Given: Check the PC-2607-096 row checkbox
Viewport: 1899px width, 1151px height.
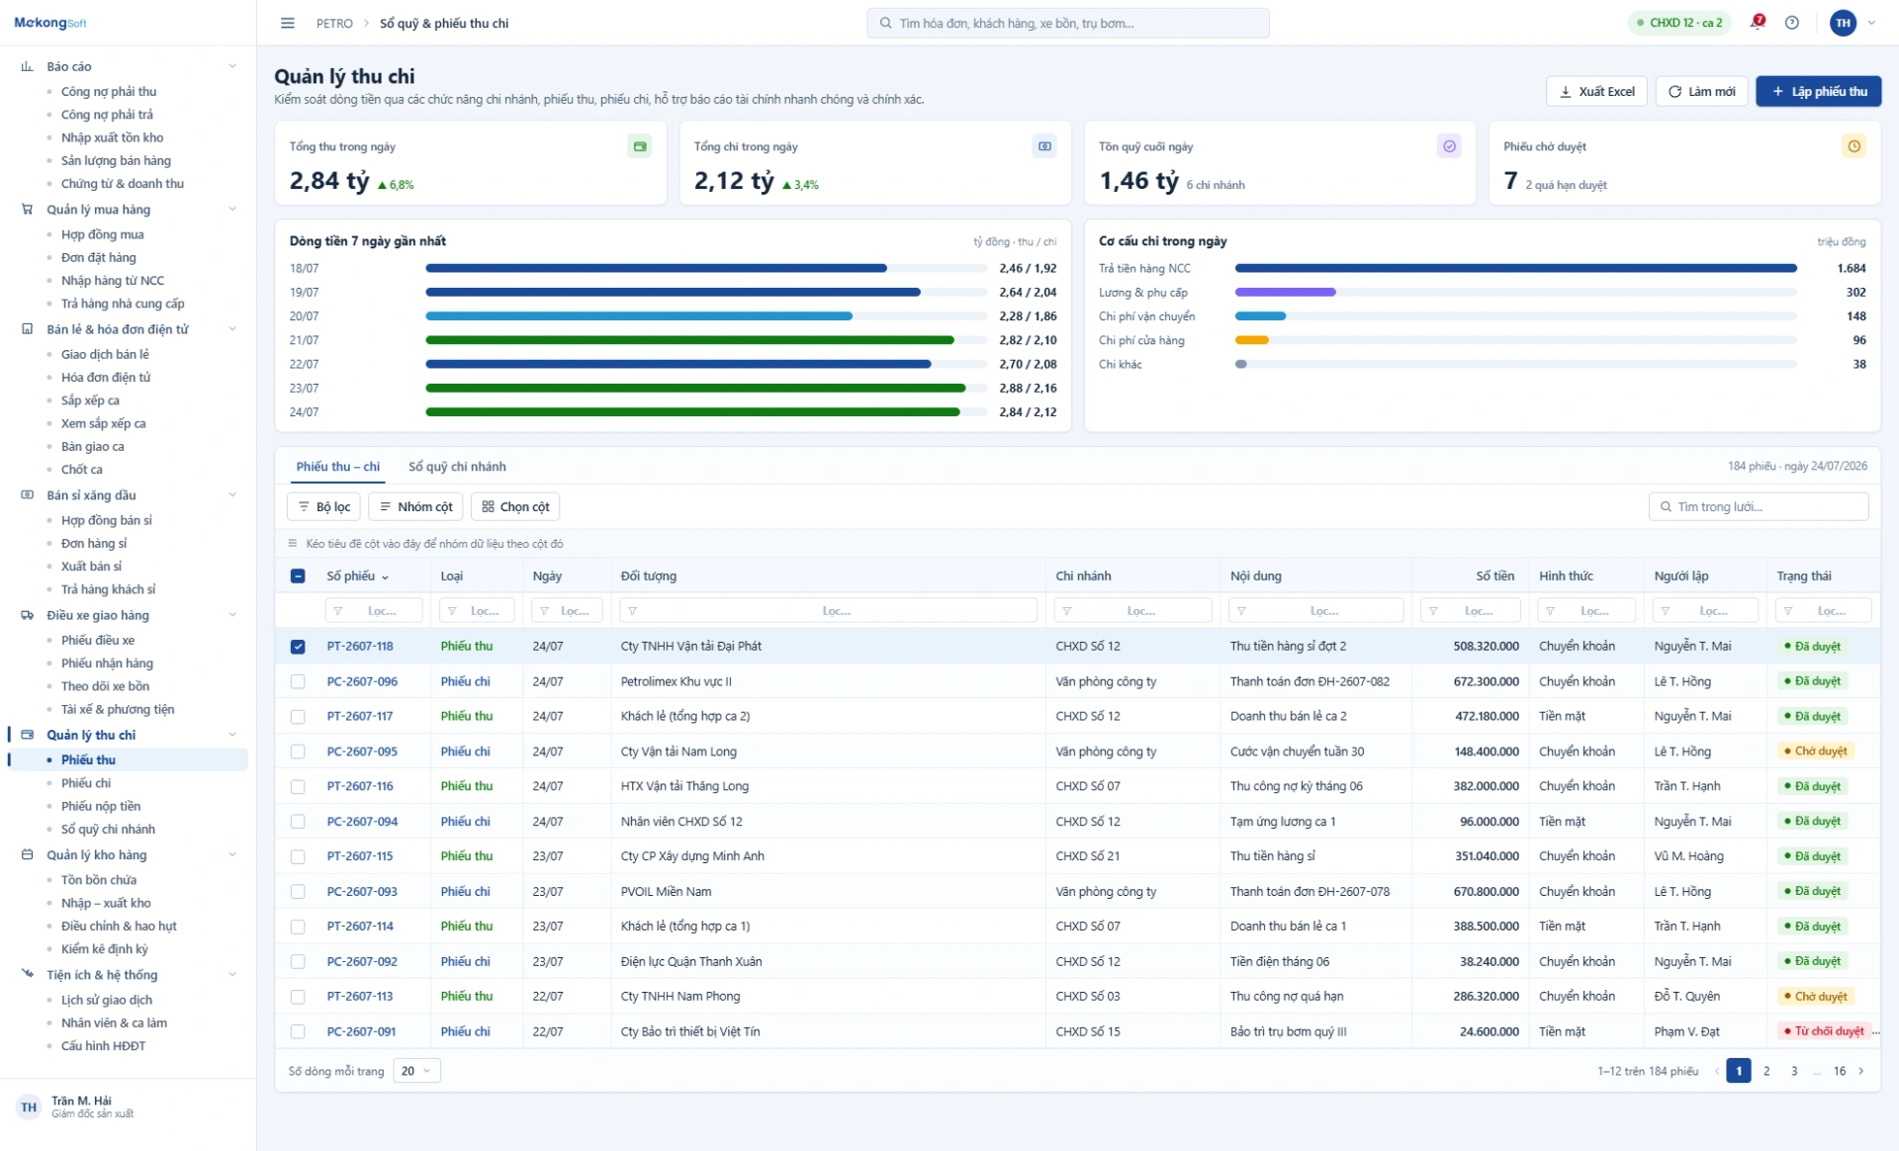Looking at the screenshot, I should [x=298, y=681].
